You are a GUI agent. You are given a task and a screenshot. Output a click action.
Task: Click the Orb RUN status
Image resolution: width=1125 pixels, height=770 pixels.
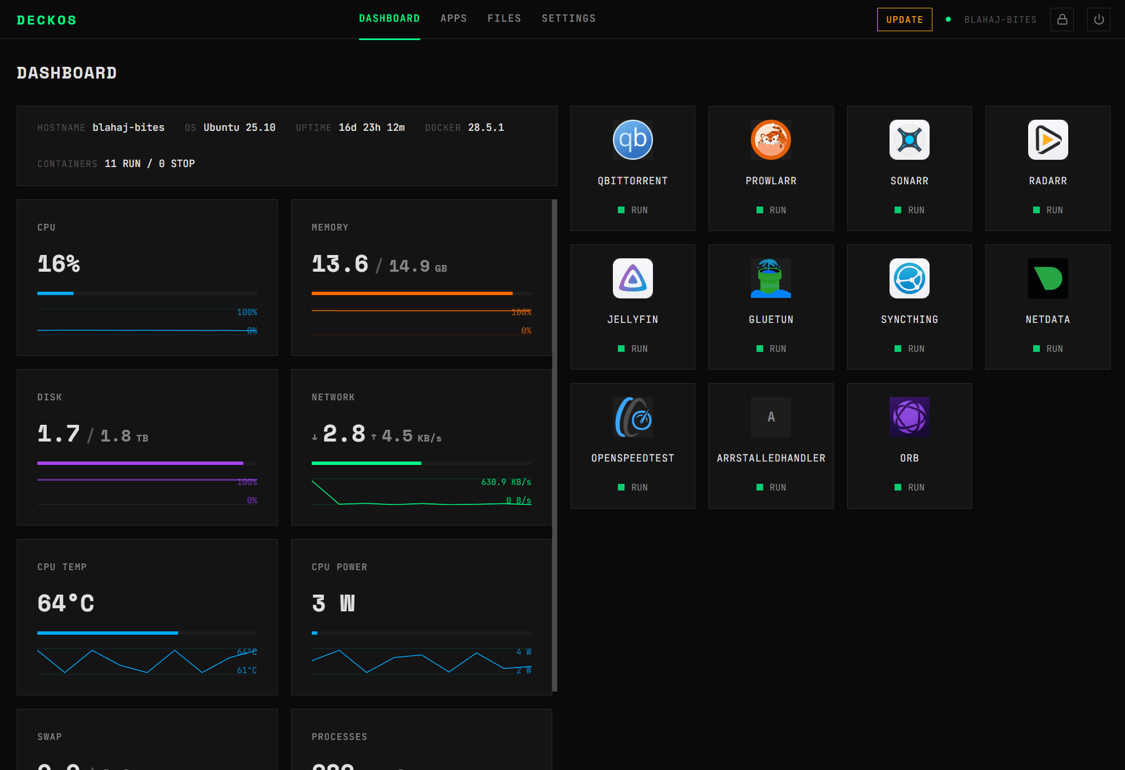[x=910, y=487]
